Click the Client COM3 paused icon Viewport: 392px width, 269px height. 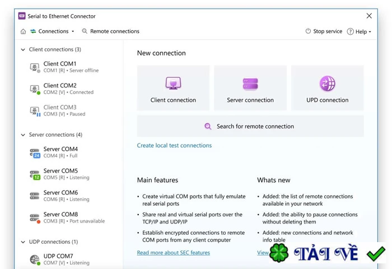click(35, 110)
